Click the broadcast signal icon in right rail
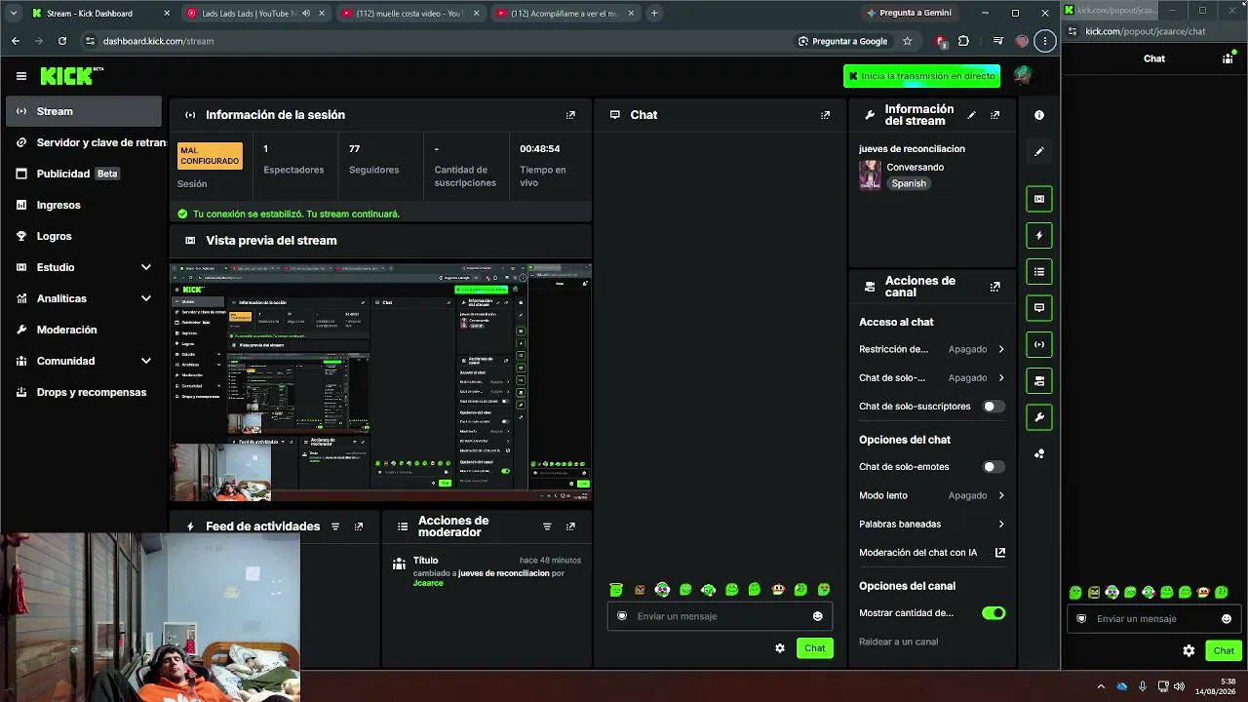1248x702 pixels. coord(1039,344)
